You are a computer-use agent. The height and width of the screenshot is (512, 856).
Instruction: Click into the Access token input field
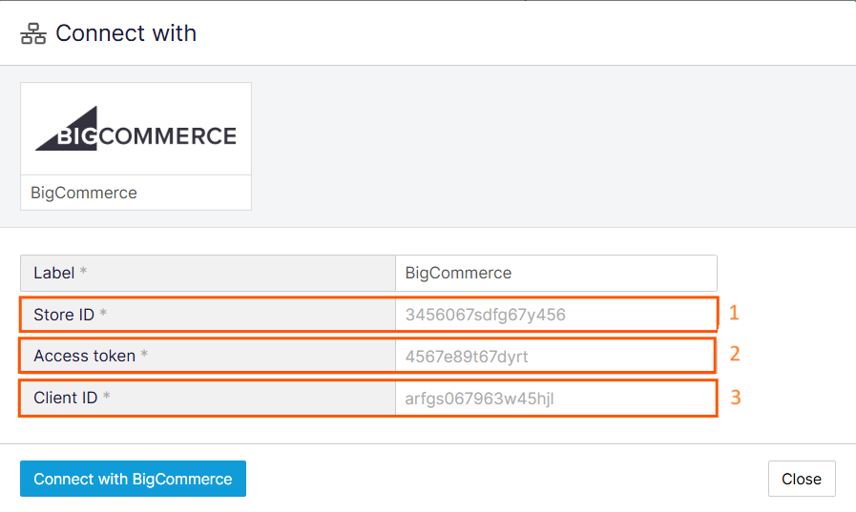[554, 356]
